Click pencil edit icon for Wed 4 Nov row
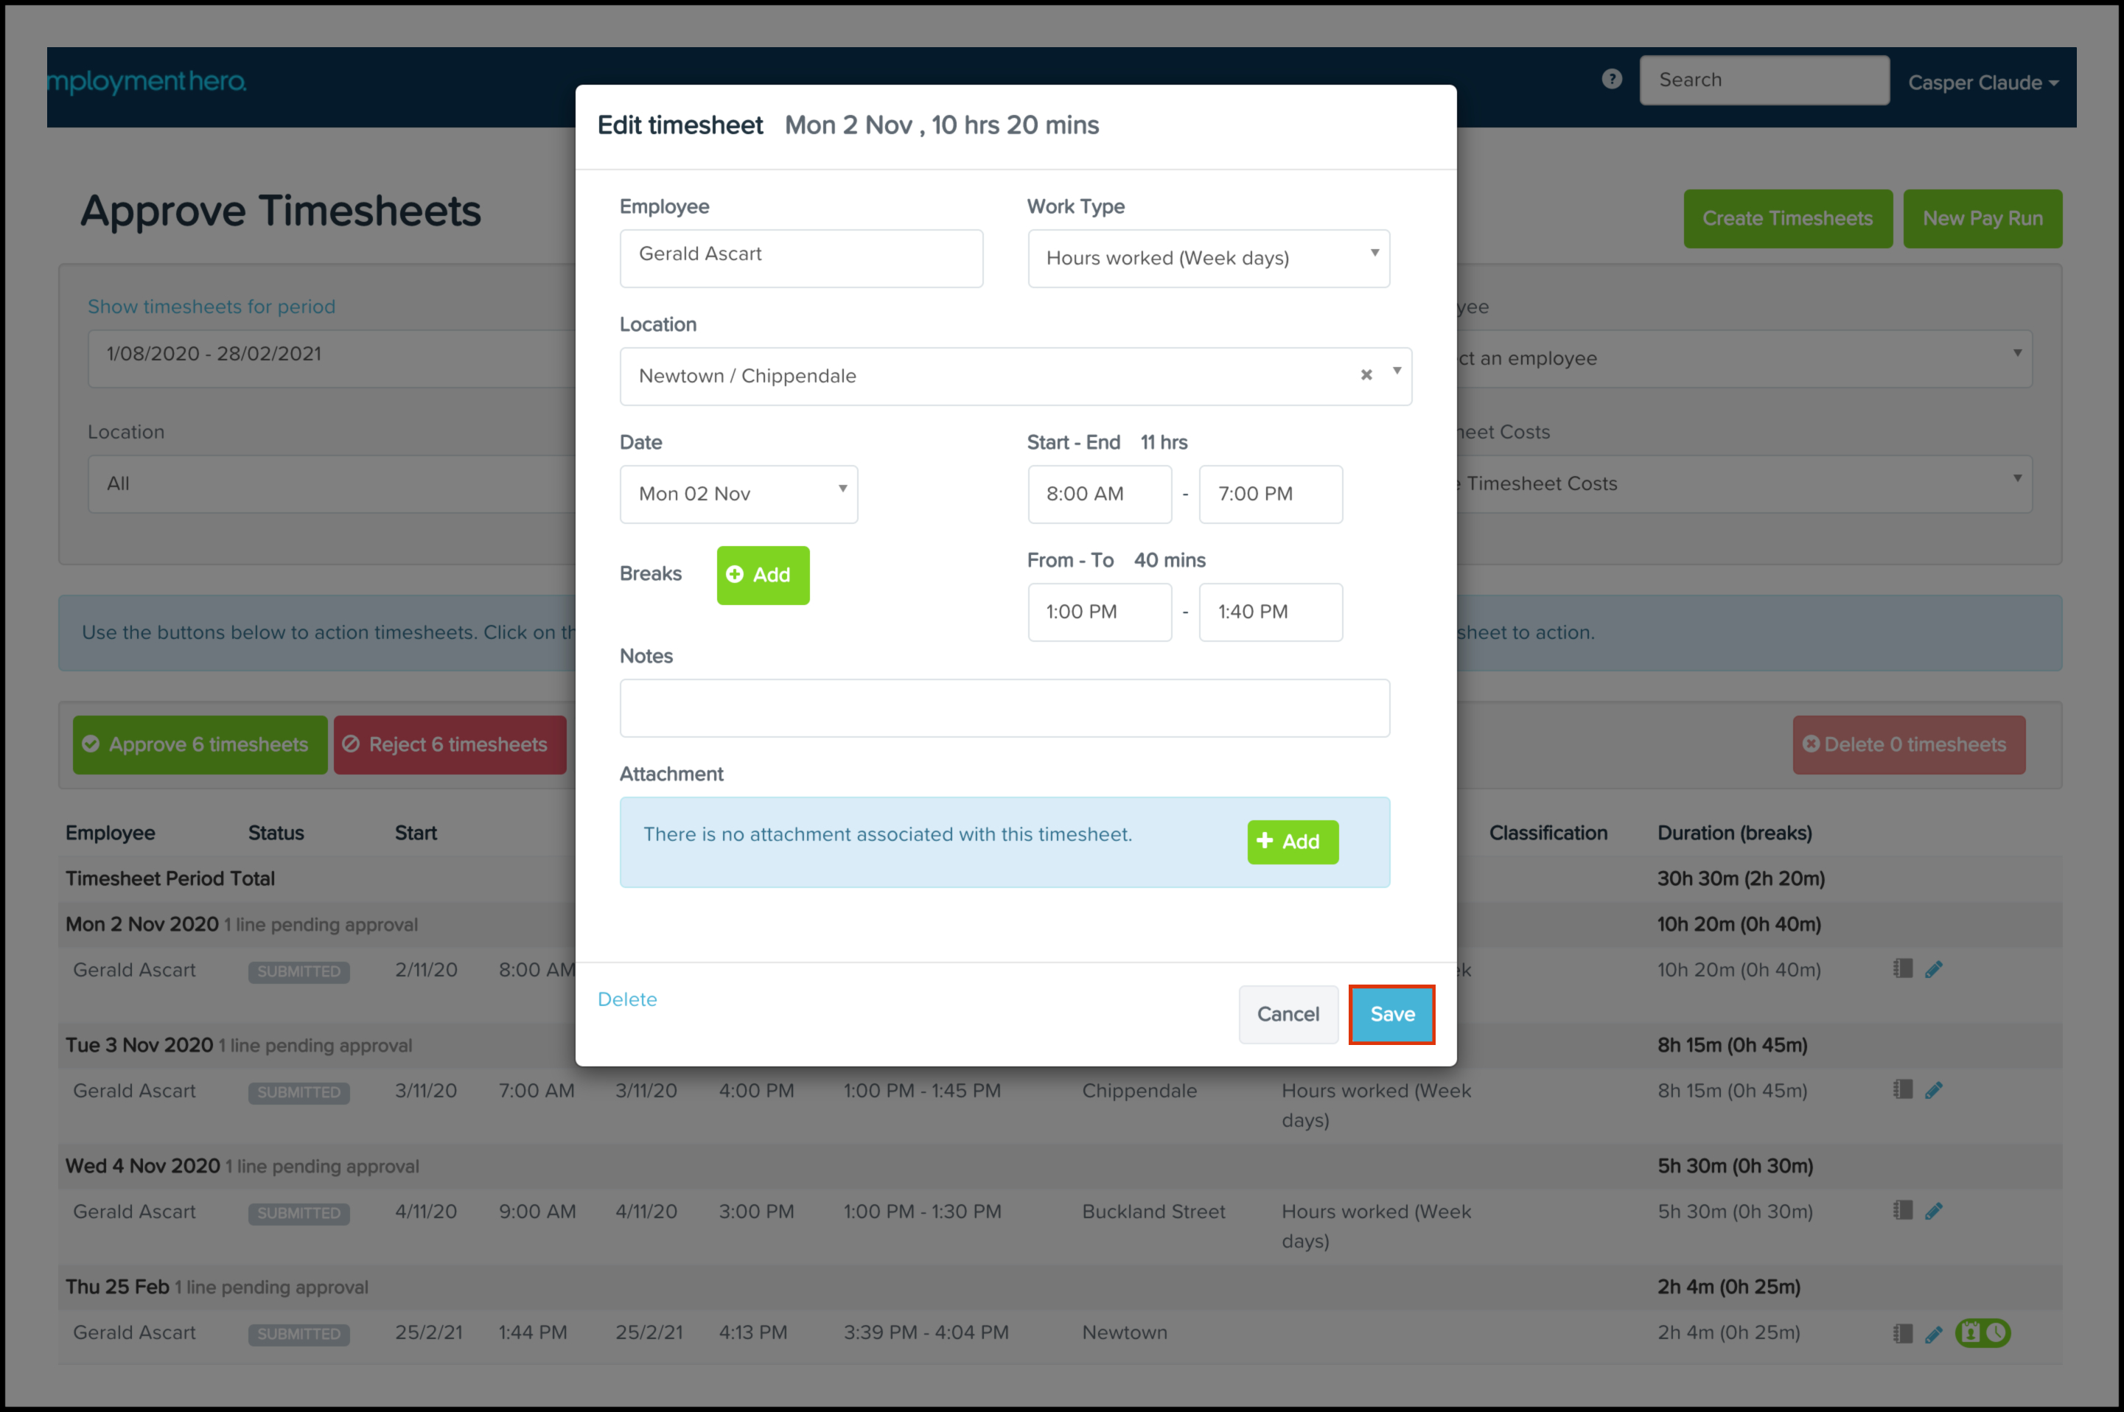 point(1933,1212)
